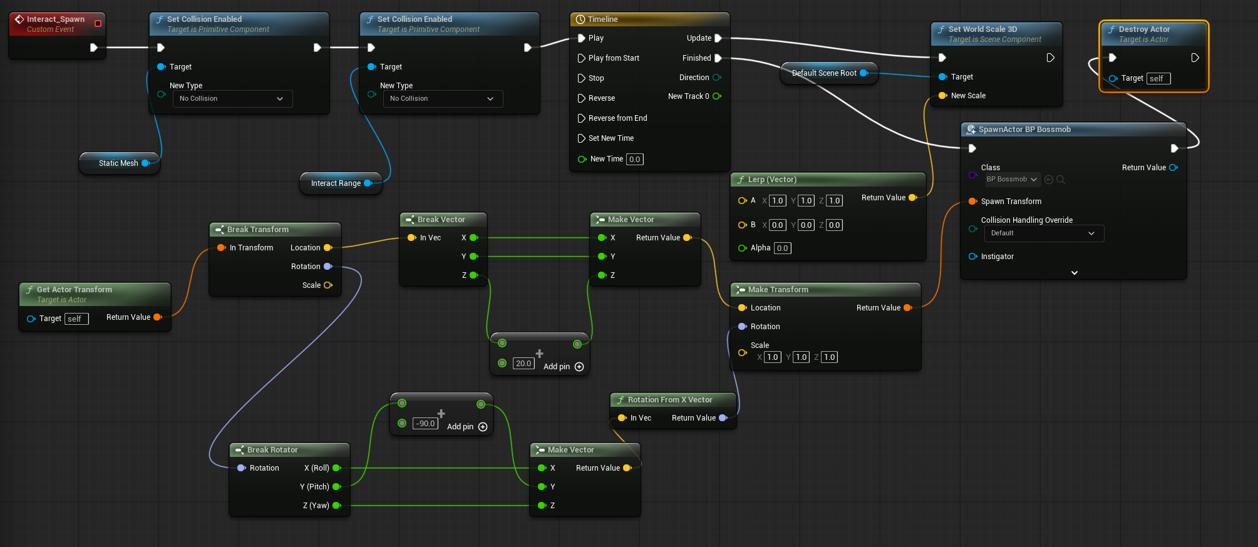This screenshot has width=1258, height=547.
Task: Select the SpawnActor BP Bossmob node title
Action: pyautogui.click(x=1024, y=130)
